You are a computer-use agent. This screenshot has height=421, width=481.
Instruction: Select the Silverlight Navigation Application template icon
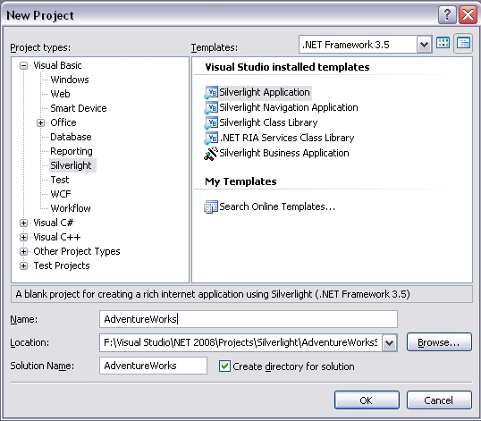[211, 108]
